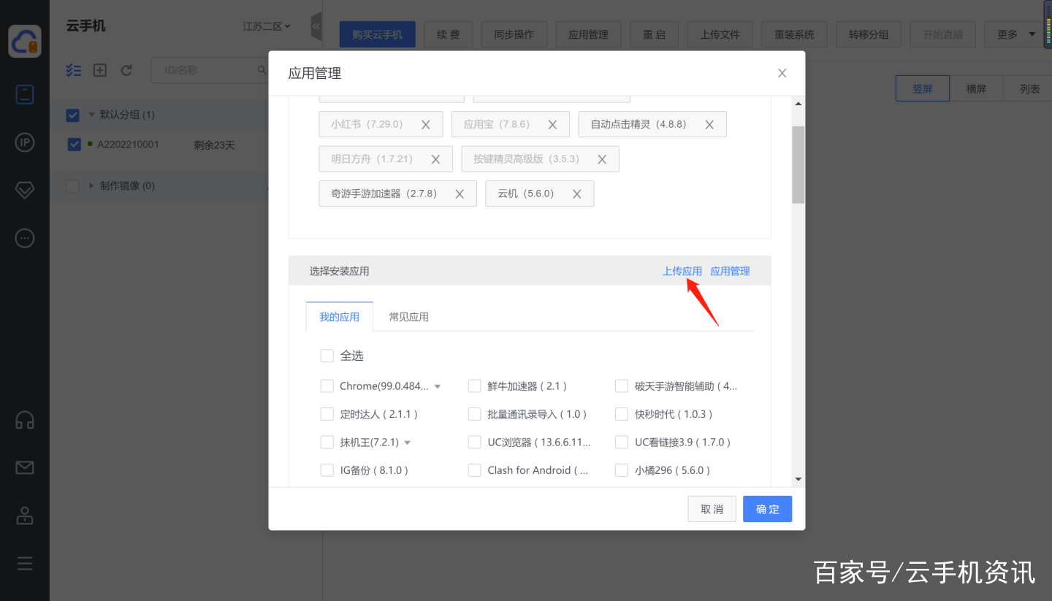Select the 竖屏 view tab
Image resolution: width=1052 pixels, height=601 pixels.
[923, 88]
